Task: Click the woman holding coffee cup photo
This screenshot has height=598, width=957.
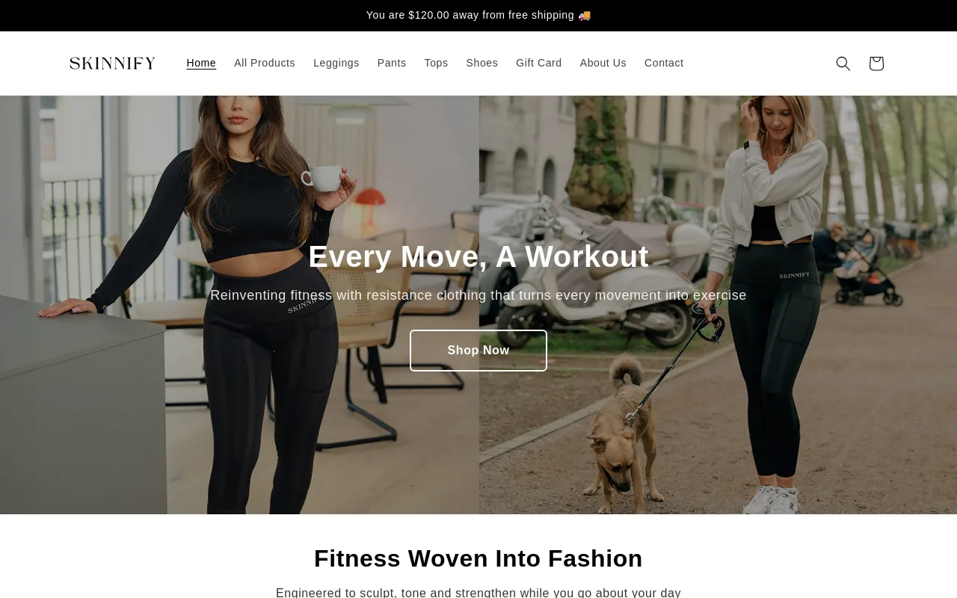Action: [239, 305]
